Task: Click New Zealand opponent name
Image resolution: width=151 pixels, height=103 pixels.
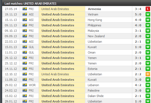Action: pos(96,36)
